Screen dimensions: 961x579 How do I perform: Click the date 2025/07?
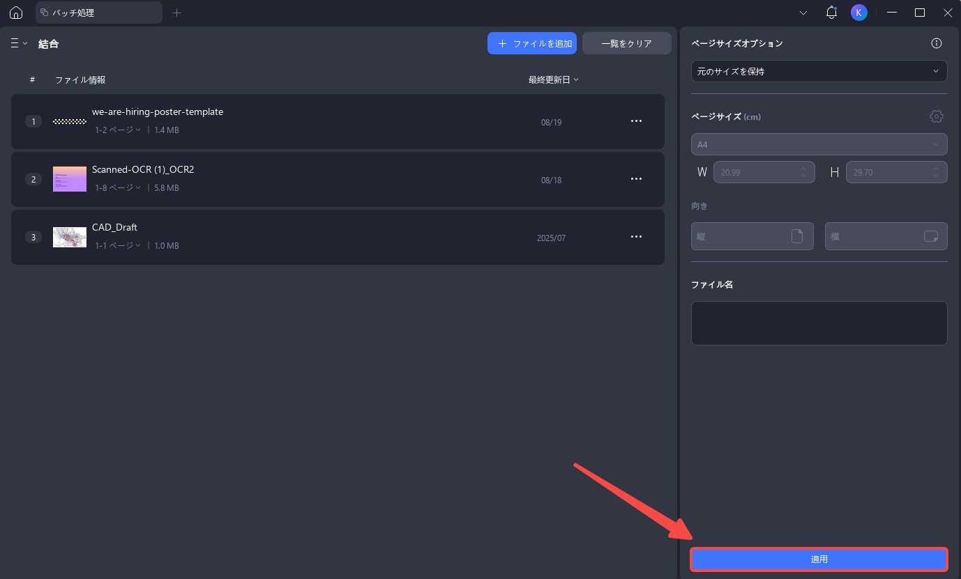(x=551, y=238)
